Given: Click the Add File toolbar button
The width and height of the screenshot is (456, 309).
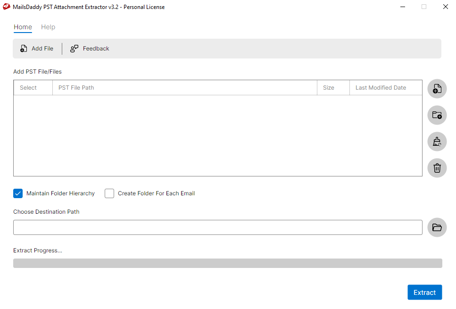Looking at the screenshot, I should point(37,49).
